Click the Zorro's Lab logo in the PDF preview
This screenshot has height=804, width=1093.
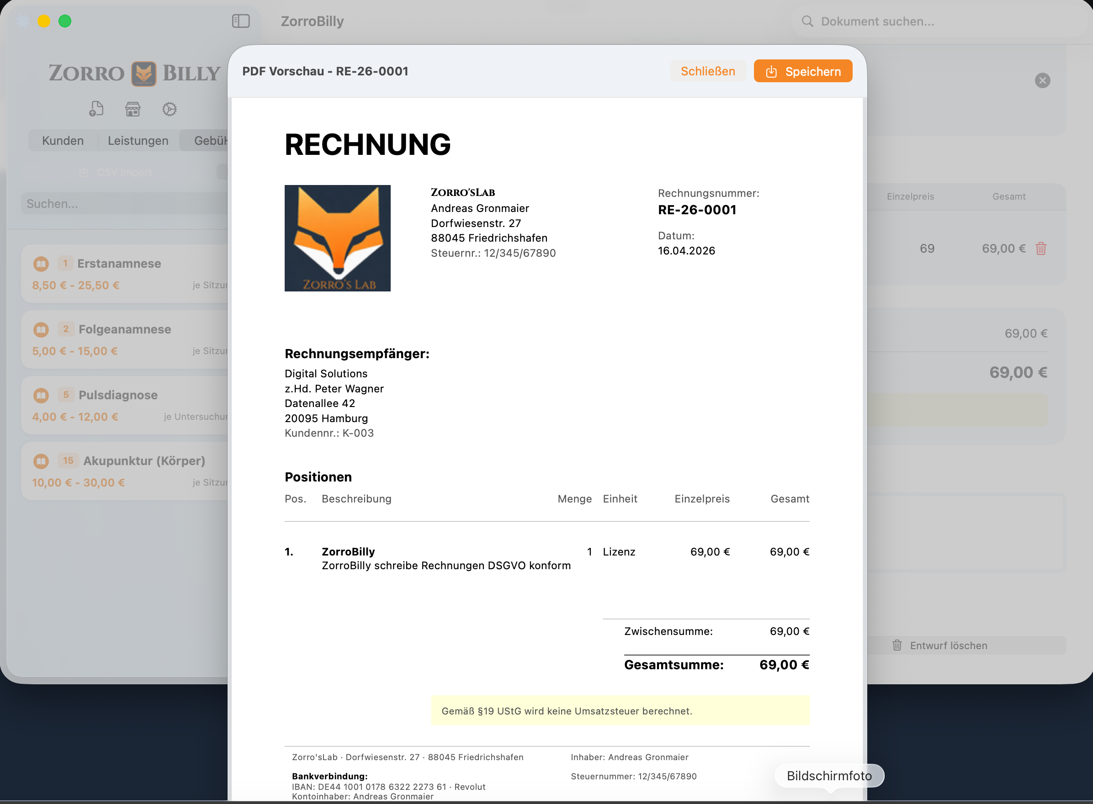[337, 238]
